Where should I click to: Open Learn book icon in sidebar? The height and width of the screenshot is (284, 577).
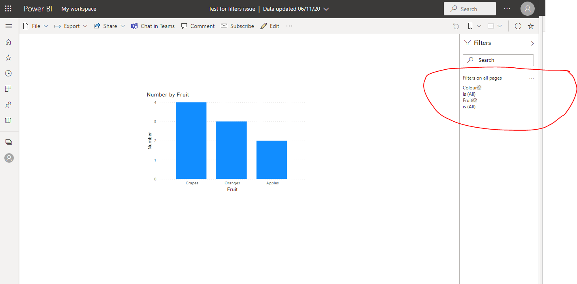click(8, 121)
